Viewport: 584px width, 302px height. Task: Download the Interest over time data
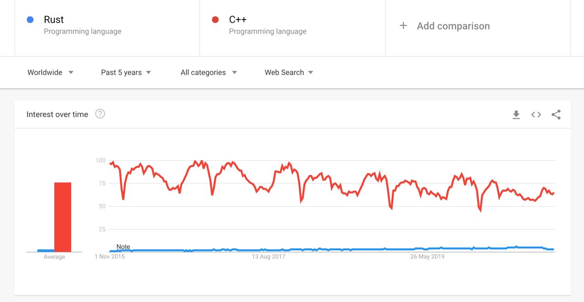[x=516, y=115]
